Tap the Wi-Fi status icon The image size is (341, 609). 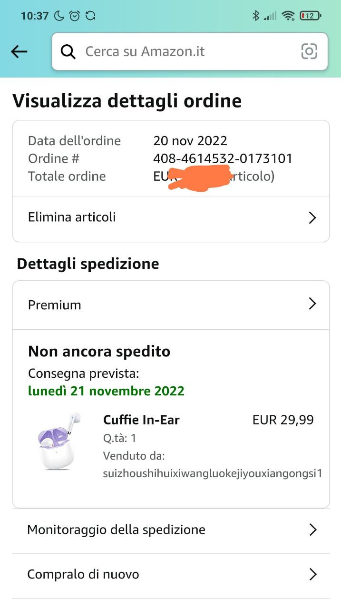(288, 16)
